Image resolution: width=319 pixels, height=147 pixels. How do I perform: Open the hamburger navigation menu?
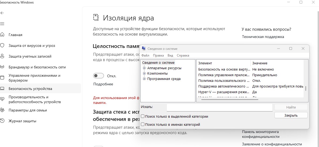point(2,24)
